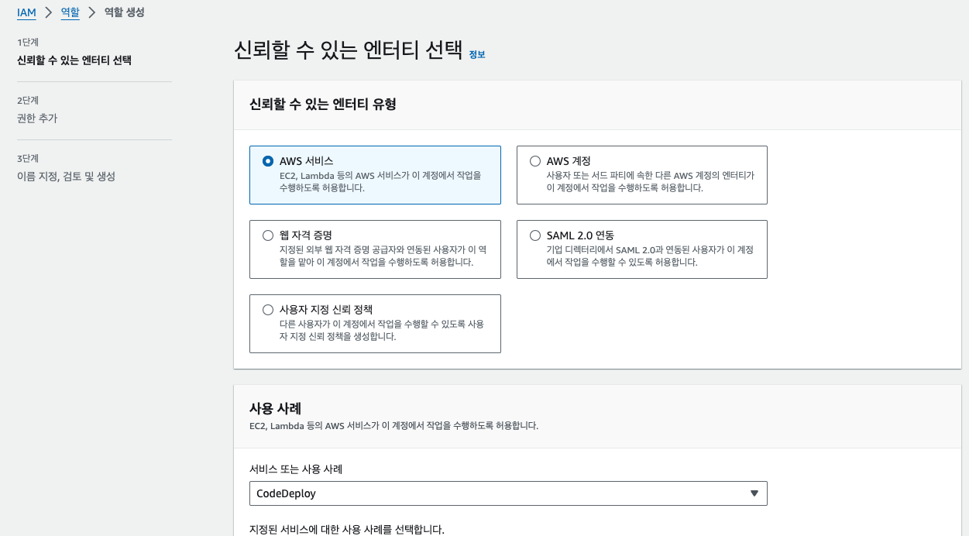Click the 신뢰할 수 있는 엔터티 선택 page title
The width and height of the screenshot is (969, 536).
pyautogui.click(x=349, y=51)
